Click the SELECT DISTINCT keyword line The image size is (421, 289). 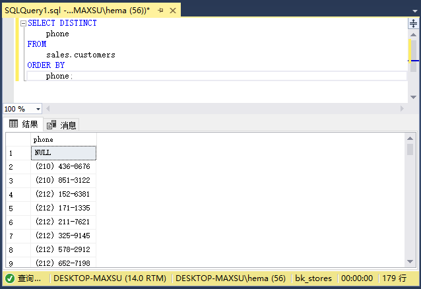coord(62,23)
